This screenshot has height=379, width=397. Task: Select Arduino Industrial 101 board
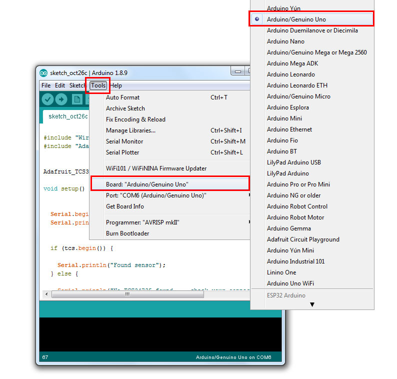(x=312, y=262)
